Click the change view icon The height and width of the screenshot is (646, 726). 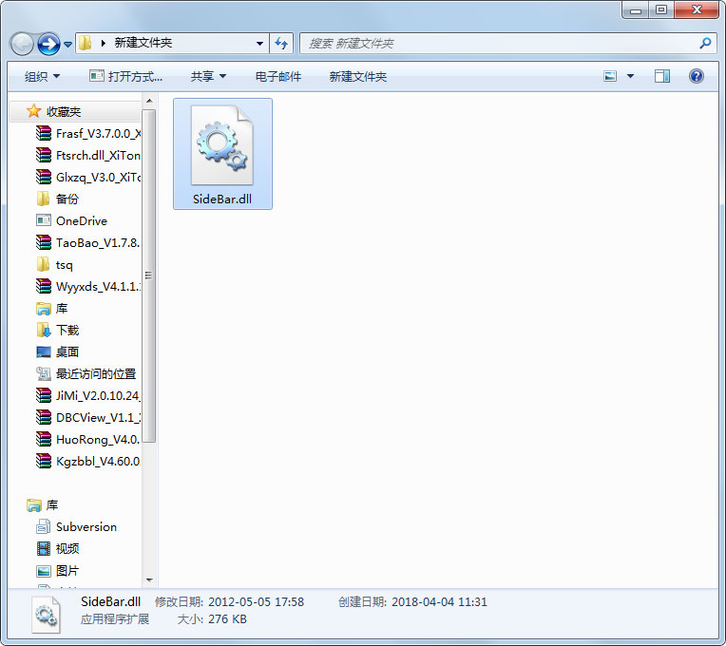(610, 76)
